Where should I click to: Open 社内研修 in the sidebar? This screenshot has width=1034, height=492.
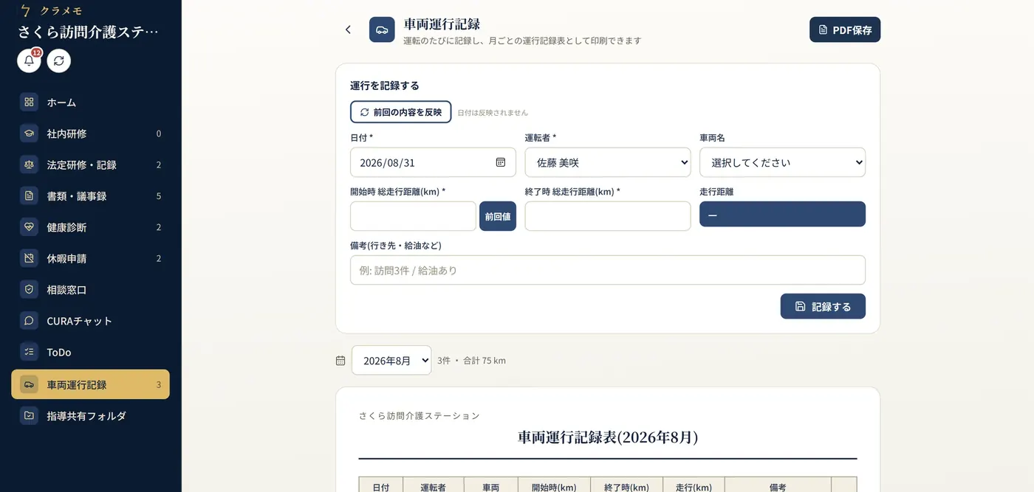pyautogui.click(x=90, y=134)
